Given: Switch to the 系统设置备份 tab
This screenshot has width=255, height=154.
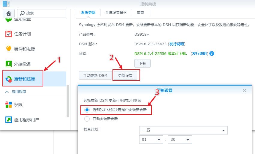Looking at the screenshot, I should click(x=116, y=13).
